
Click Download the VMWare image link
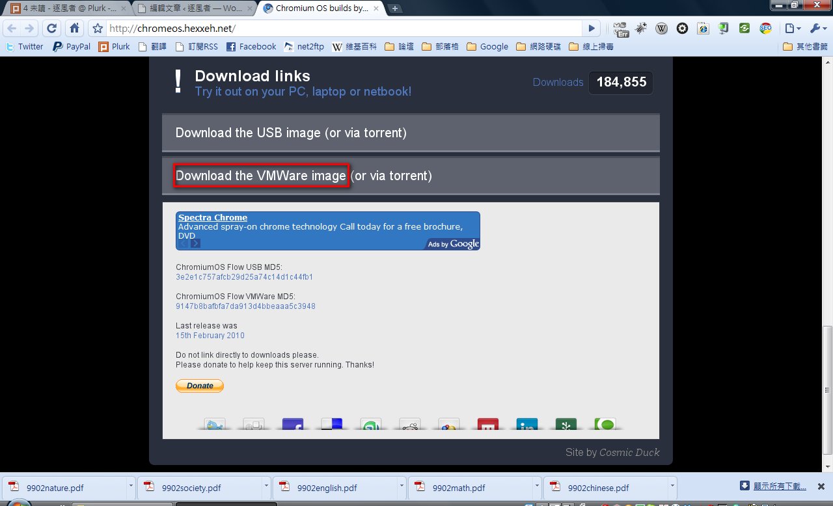coord(261,176)
